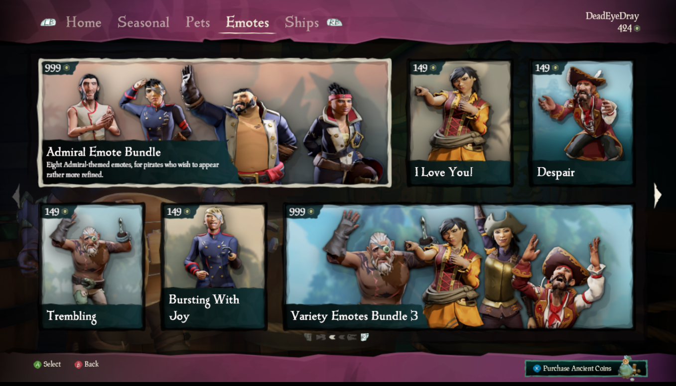This screenshot has width=676, height=386.
Task: Advance to the next page with right arrow
Action: click(x=658, y=195)
